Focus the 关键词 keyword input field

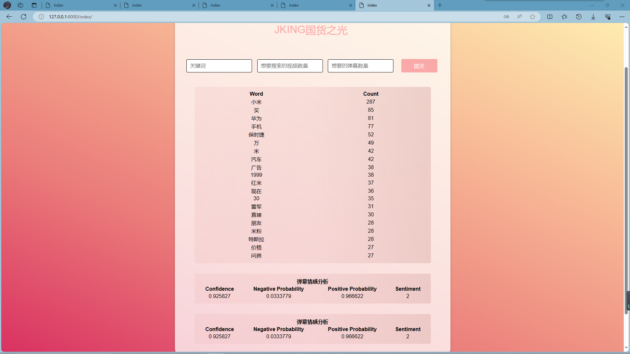219,66
